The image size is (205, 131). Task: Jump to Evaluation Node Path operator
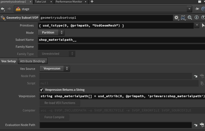pos(195,125)
